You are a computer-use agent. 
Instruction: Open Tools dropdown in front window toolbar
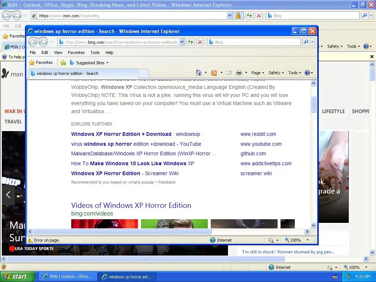(295, 73)
